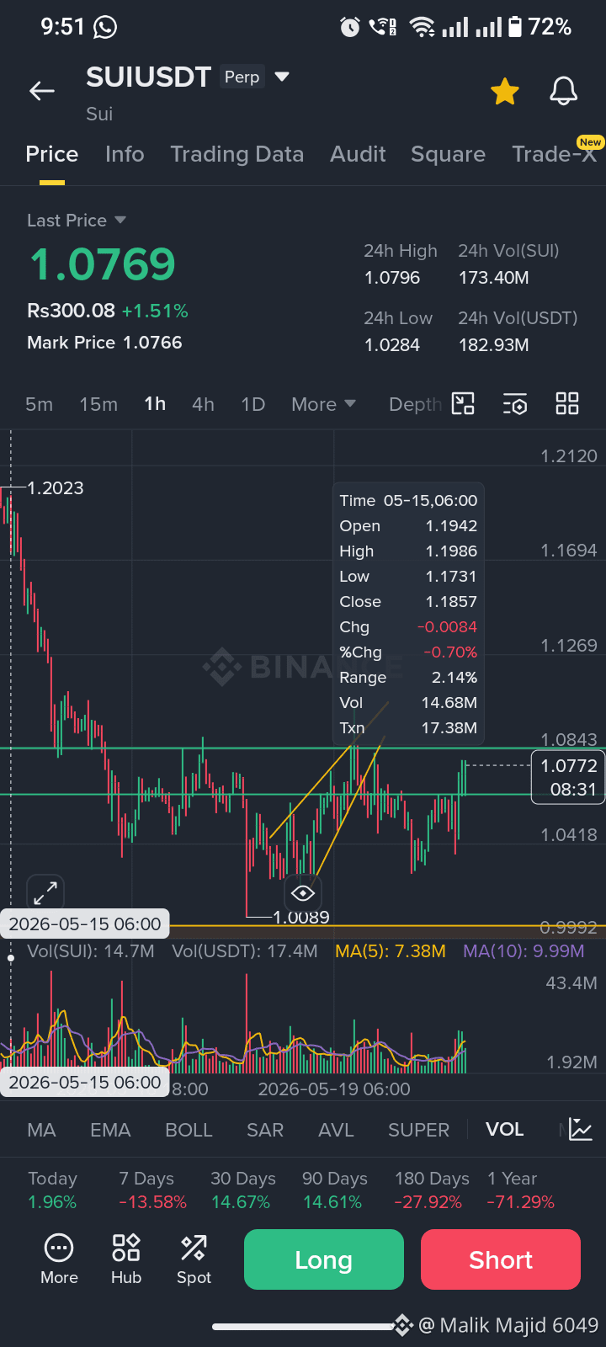Open the Trade-X tab
This screenshot has height=1347, width=606.
[555, 153]
